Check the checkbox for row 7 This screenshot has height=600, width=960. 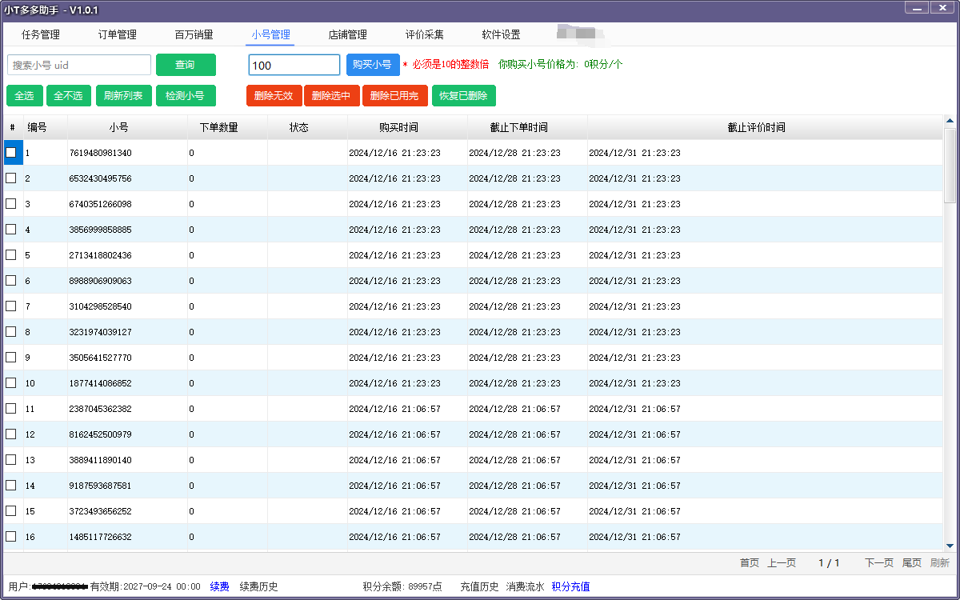tap(11, 306)
